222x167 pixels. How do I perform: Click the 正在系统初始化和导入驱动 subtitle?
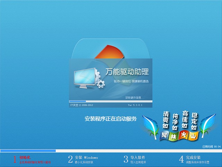(x=35, y=162)
